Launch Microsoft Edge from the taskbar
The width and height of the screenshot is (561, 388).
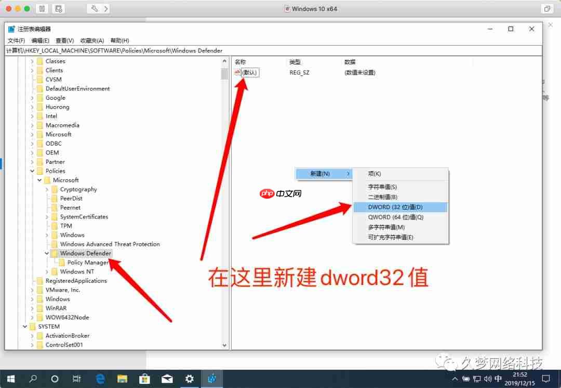pyautogui.click(x=100, y=379)
